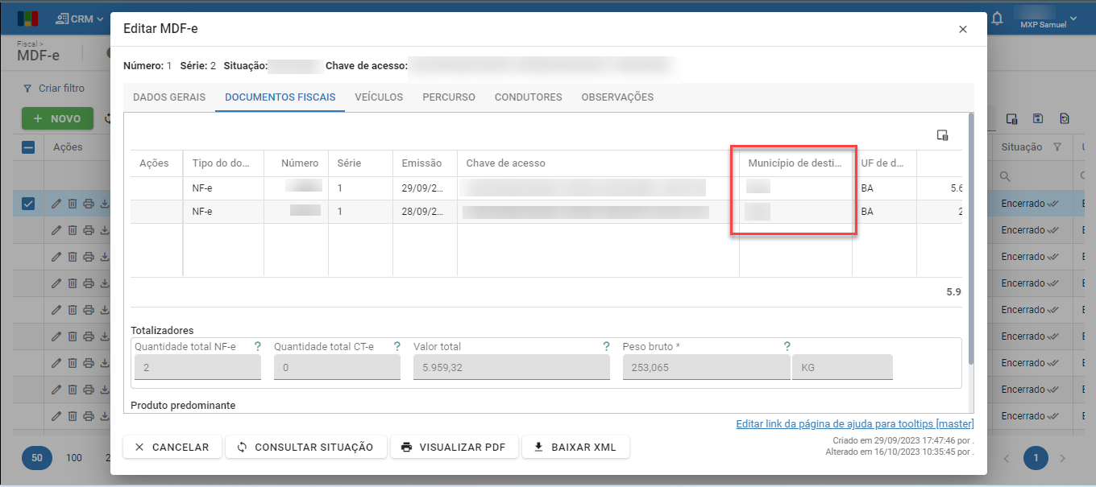Screen dimensions: 1096x487
Task: Sort by the Série column header
Action: [x=361, y=163]
